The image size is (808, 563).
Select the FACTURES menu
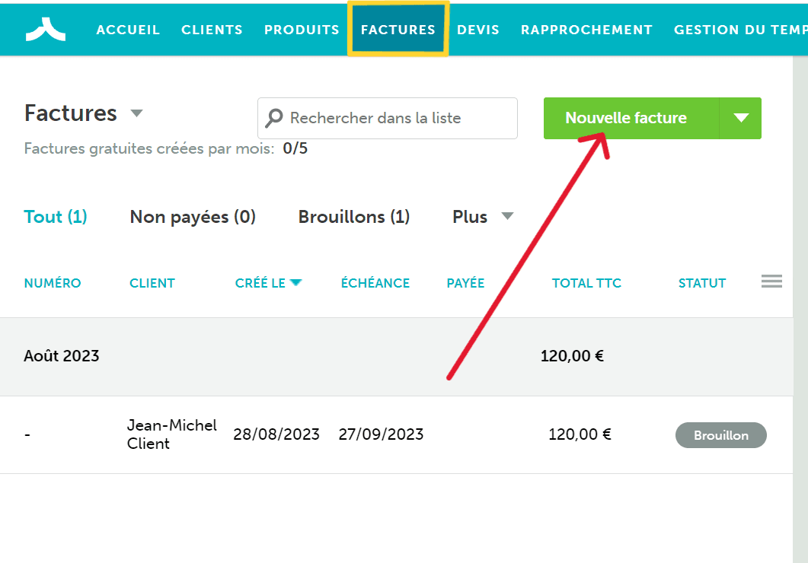(398, 29)
